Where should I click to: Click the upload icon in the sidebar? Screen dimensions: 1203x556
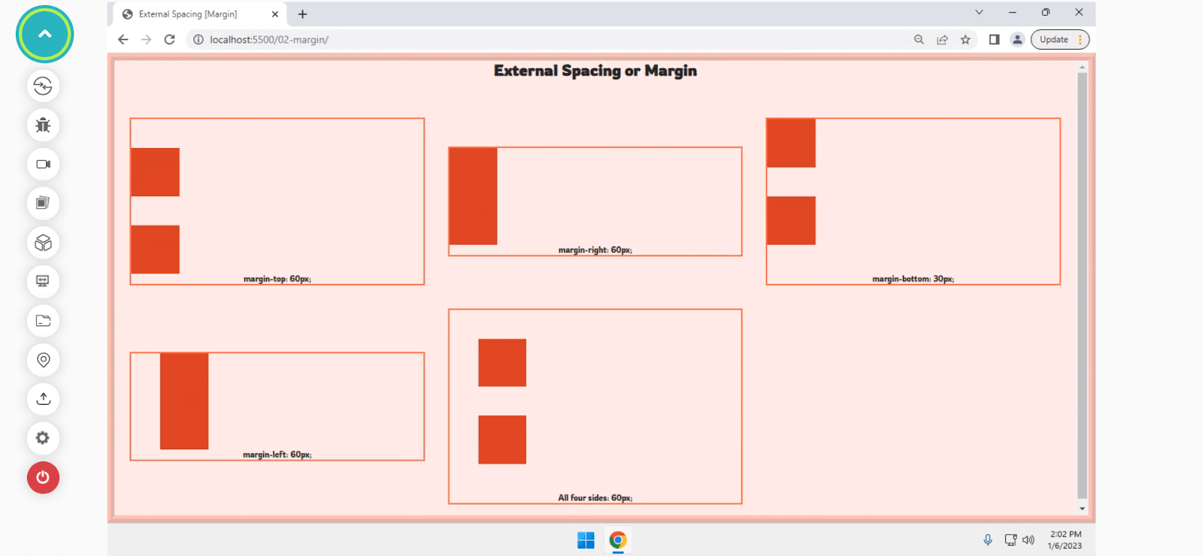tap(43, 399)
